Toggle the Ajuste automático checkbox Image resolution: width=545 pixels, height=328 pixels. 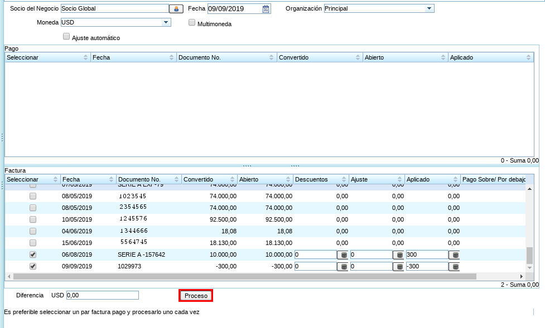coord(67,37)
